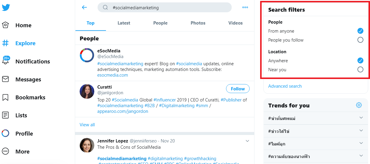370x164 pixels.
Task: Click the Twitter bird logo
Action: click(x=6, y=7)
